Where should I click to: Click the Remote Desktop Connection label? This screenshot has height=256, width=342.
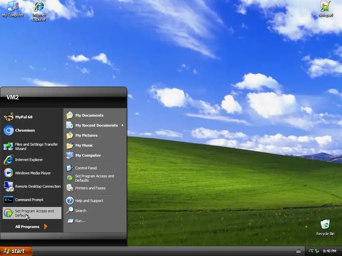(38, 187)
